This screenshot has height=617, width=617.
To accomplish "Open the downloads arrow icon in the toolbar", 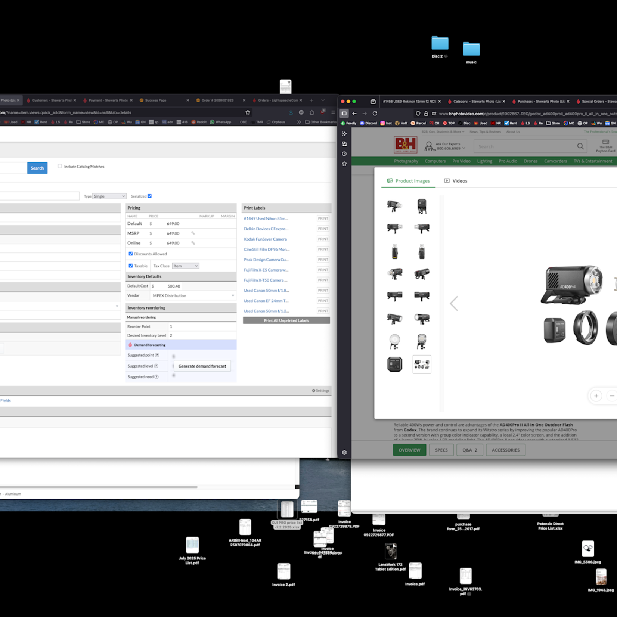I will [291, 112].
